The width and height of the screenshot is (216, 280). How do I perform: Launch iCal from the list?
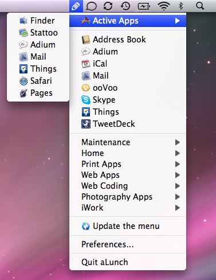(x=128, y=64)
